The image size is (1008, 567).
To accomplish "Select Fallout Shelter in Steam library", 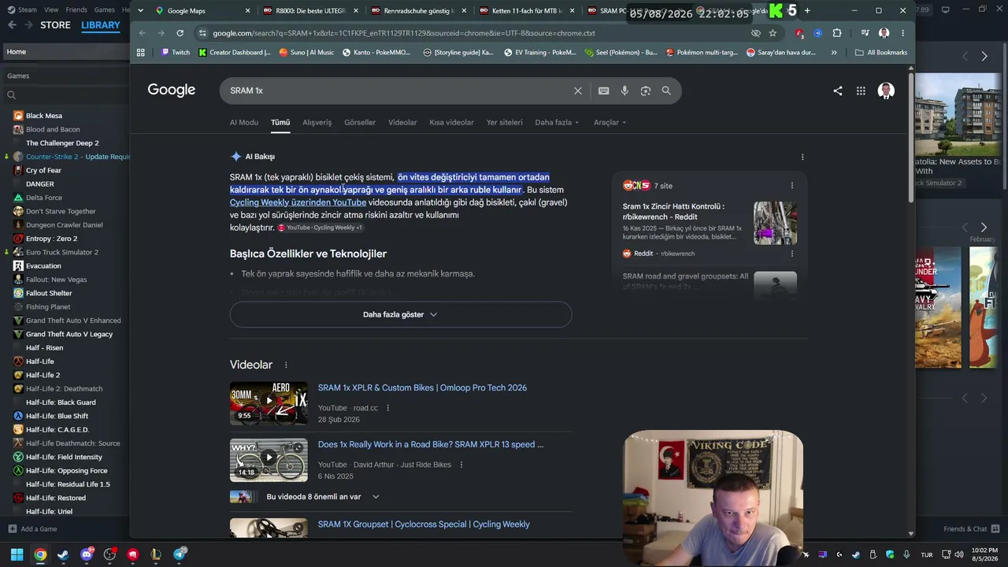I will pyautogui.click(x=49, y=293).
